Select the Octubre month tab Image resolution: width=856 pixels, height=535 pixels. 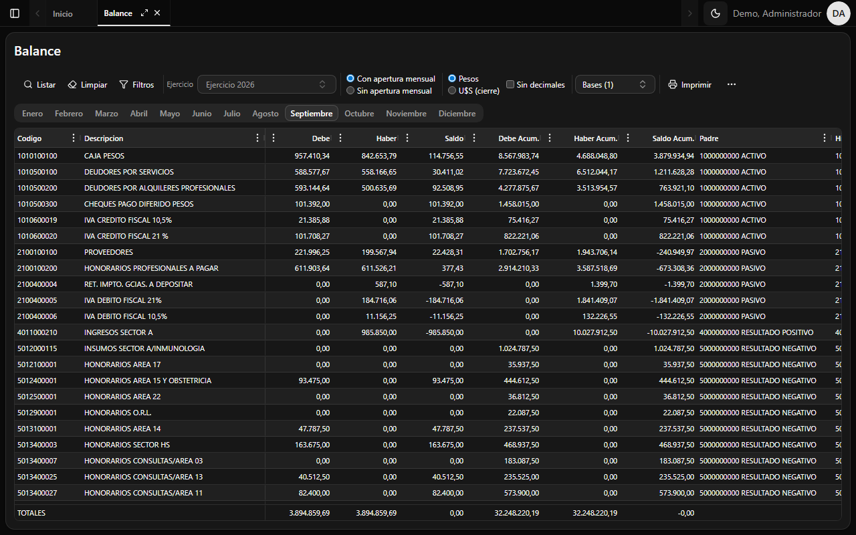point(359,114)
